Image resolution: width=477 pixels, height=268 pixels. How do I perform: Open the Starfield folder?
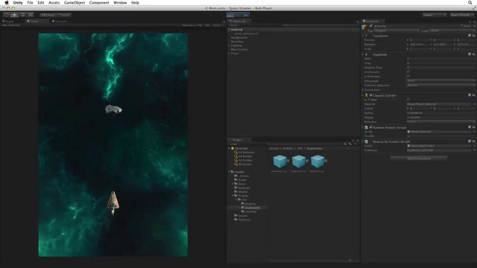point(250,211)
